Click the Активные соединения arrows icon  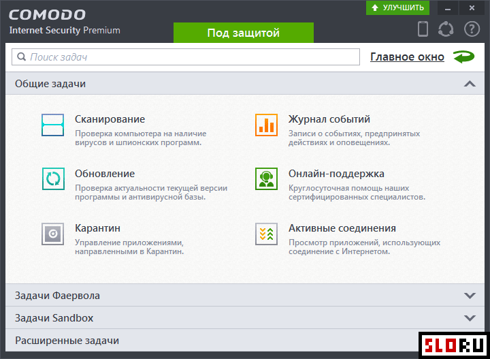click(266, 234)
